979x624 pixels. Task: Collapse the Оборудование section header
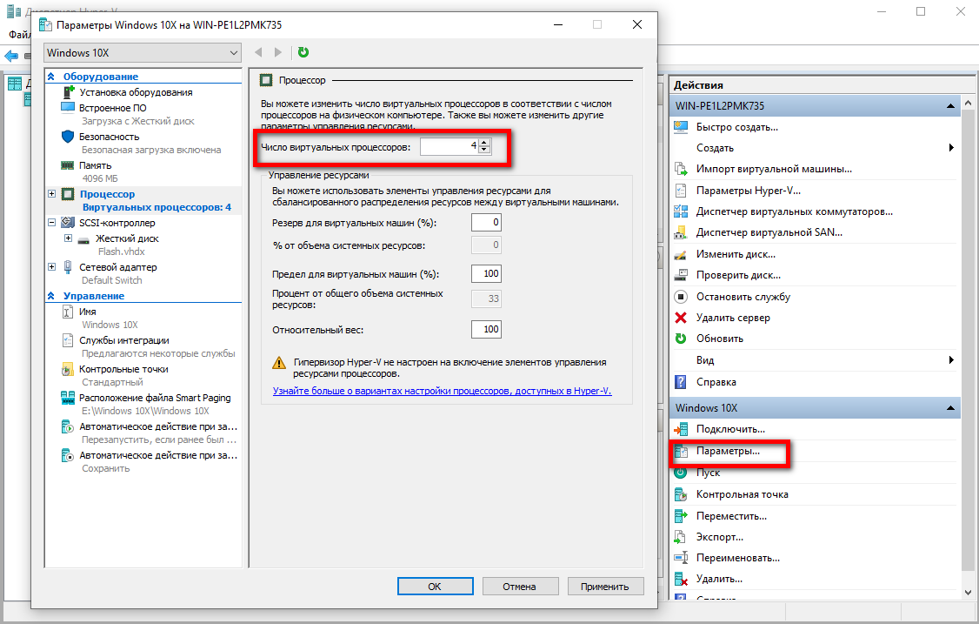(51, 77)
